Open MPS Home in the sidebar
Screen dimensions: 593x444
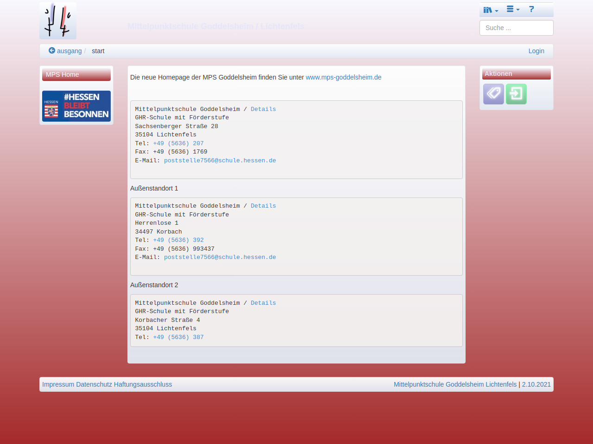[63, 74]
